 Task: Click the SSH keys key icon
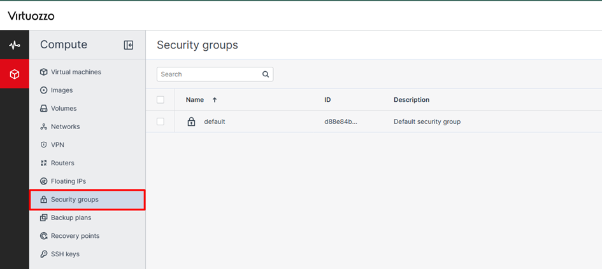[44, 254]
